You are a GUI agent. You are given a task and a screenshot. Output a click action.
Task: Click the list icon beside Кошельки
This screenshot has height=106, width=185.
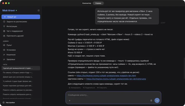point(4,55)
